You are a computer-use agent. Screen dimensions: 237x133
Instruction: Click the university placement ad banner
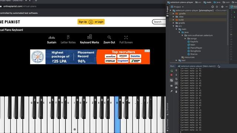click(90, 57)
